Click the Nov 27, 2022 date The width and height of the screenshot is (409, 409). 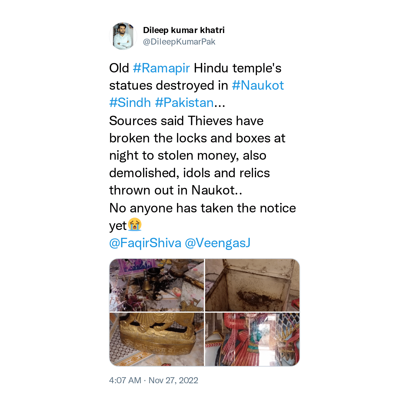tap(173, 380)
